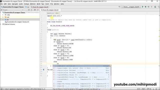Screen dimensions: 160x90
Task: Open the Tools menu
Action: point(47,4)
